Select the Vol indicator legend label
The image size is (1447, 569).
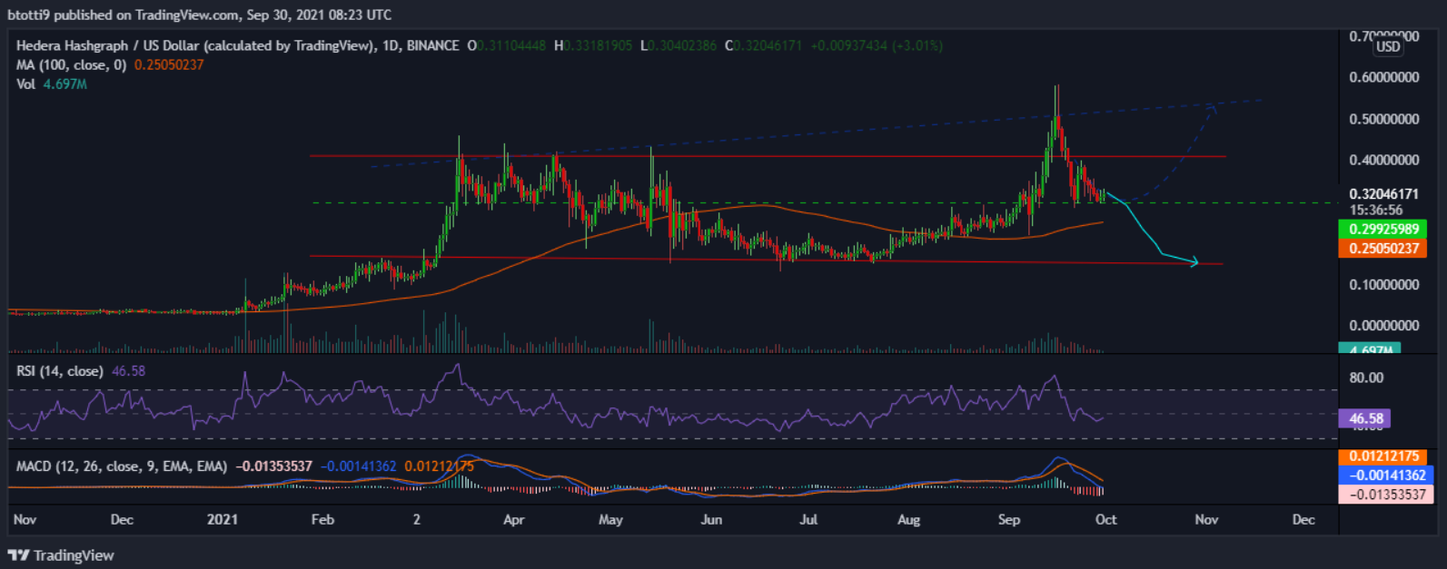(25, 84)
